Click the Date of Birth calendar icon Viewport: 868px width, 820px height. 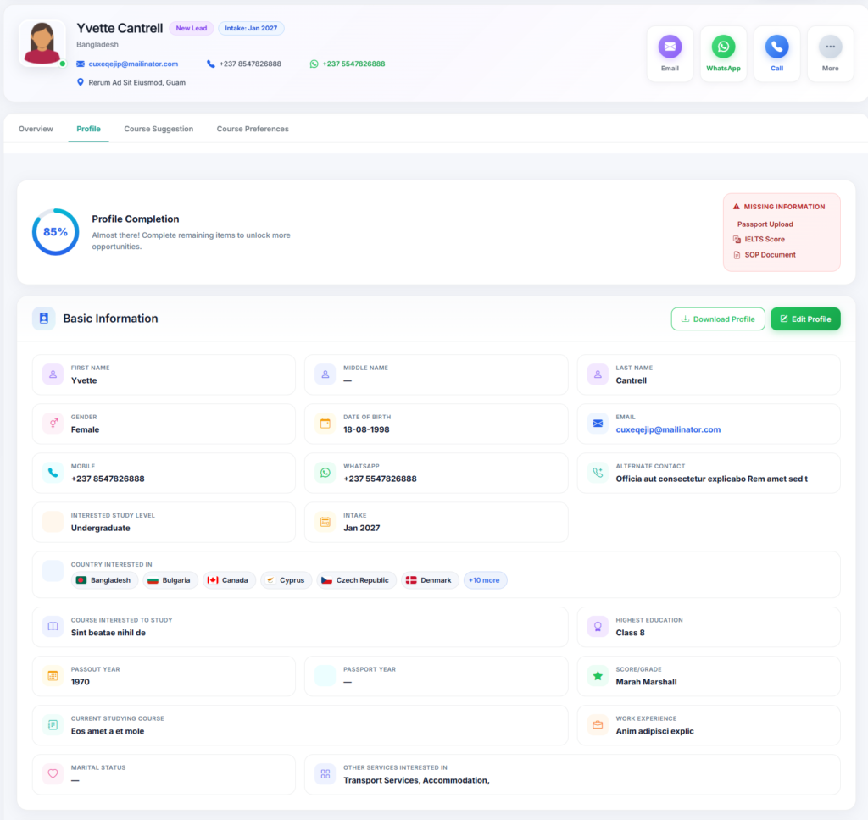325,424
